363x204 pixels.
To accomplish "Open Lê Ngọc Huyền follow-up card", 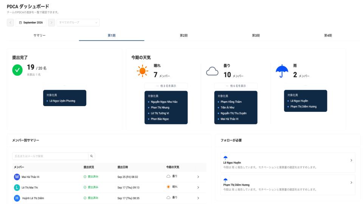I will [x=288, y=162].
